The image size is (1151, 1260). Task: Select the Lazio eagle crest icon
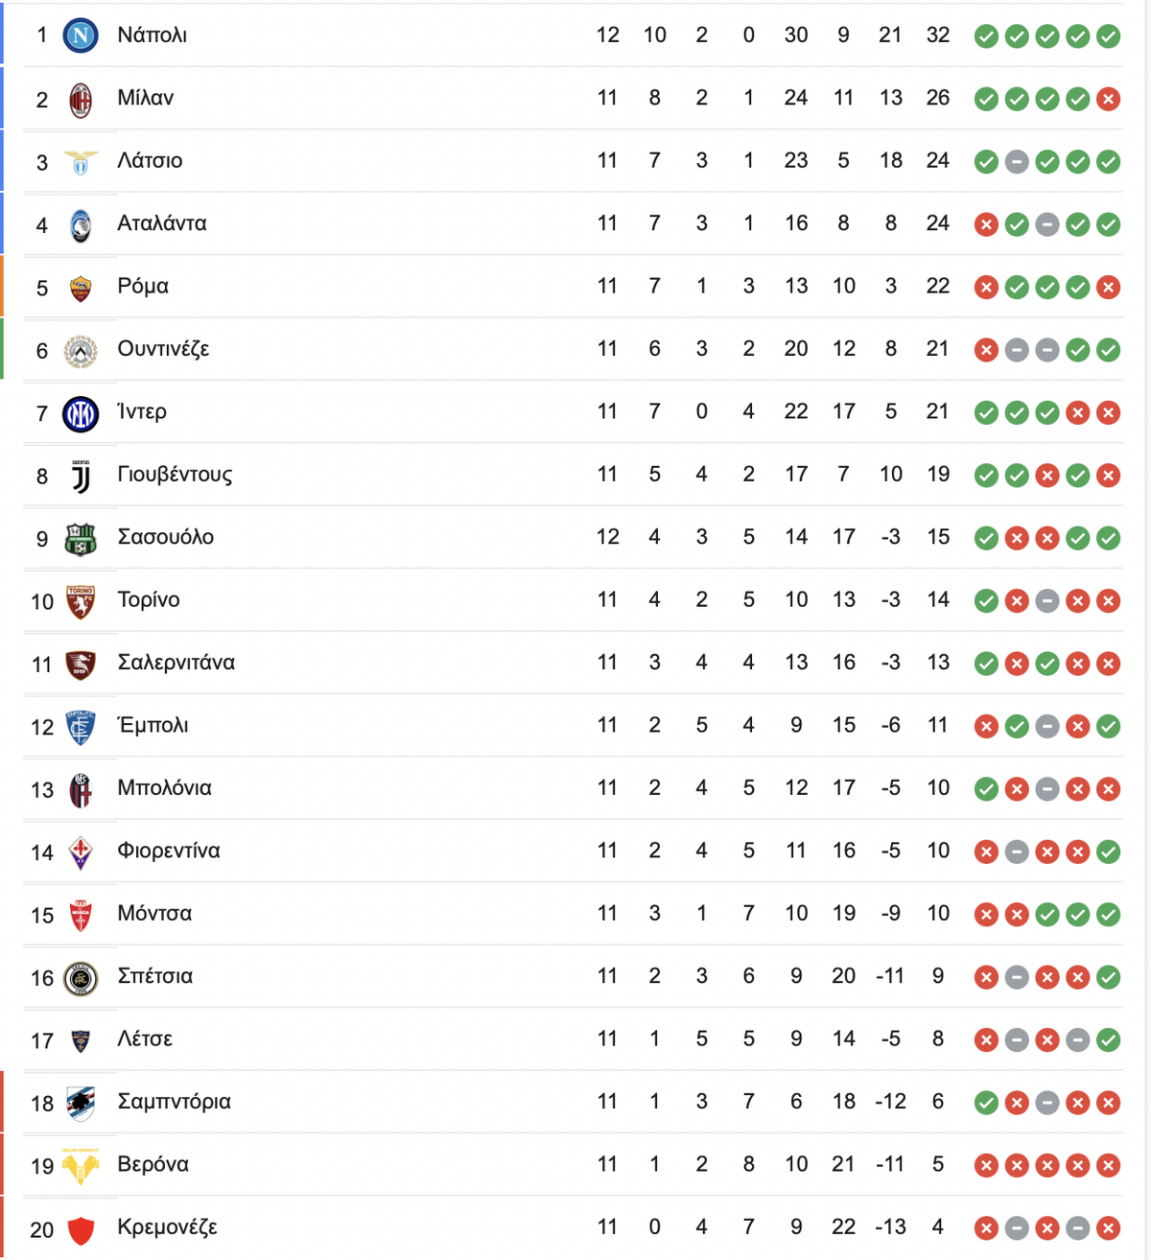(x=81, y=162)
